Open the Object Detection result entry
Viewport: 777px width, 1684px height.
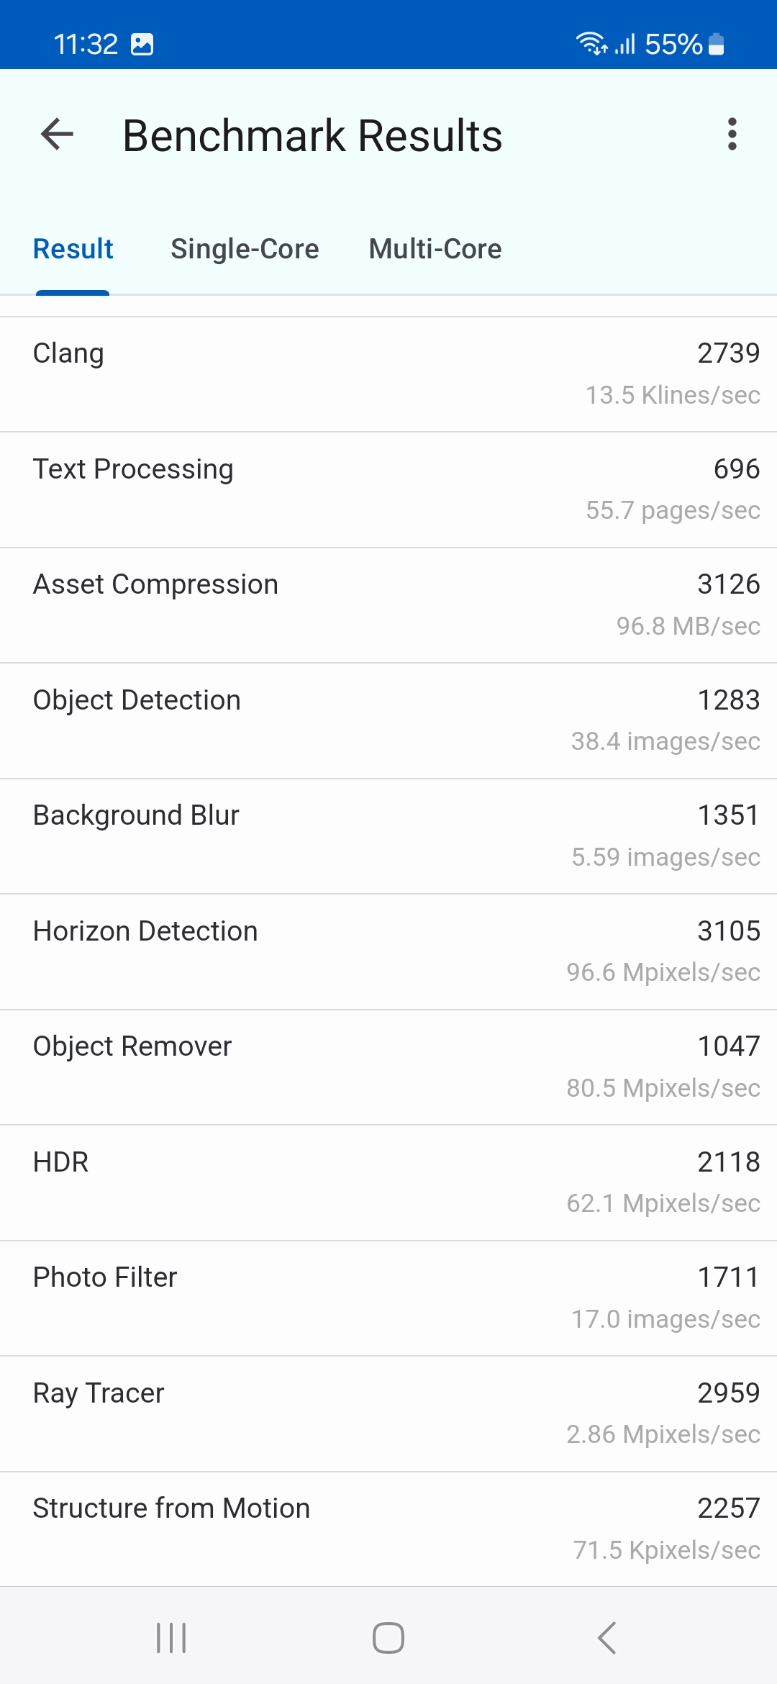[388, 720]
